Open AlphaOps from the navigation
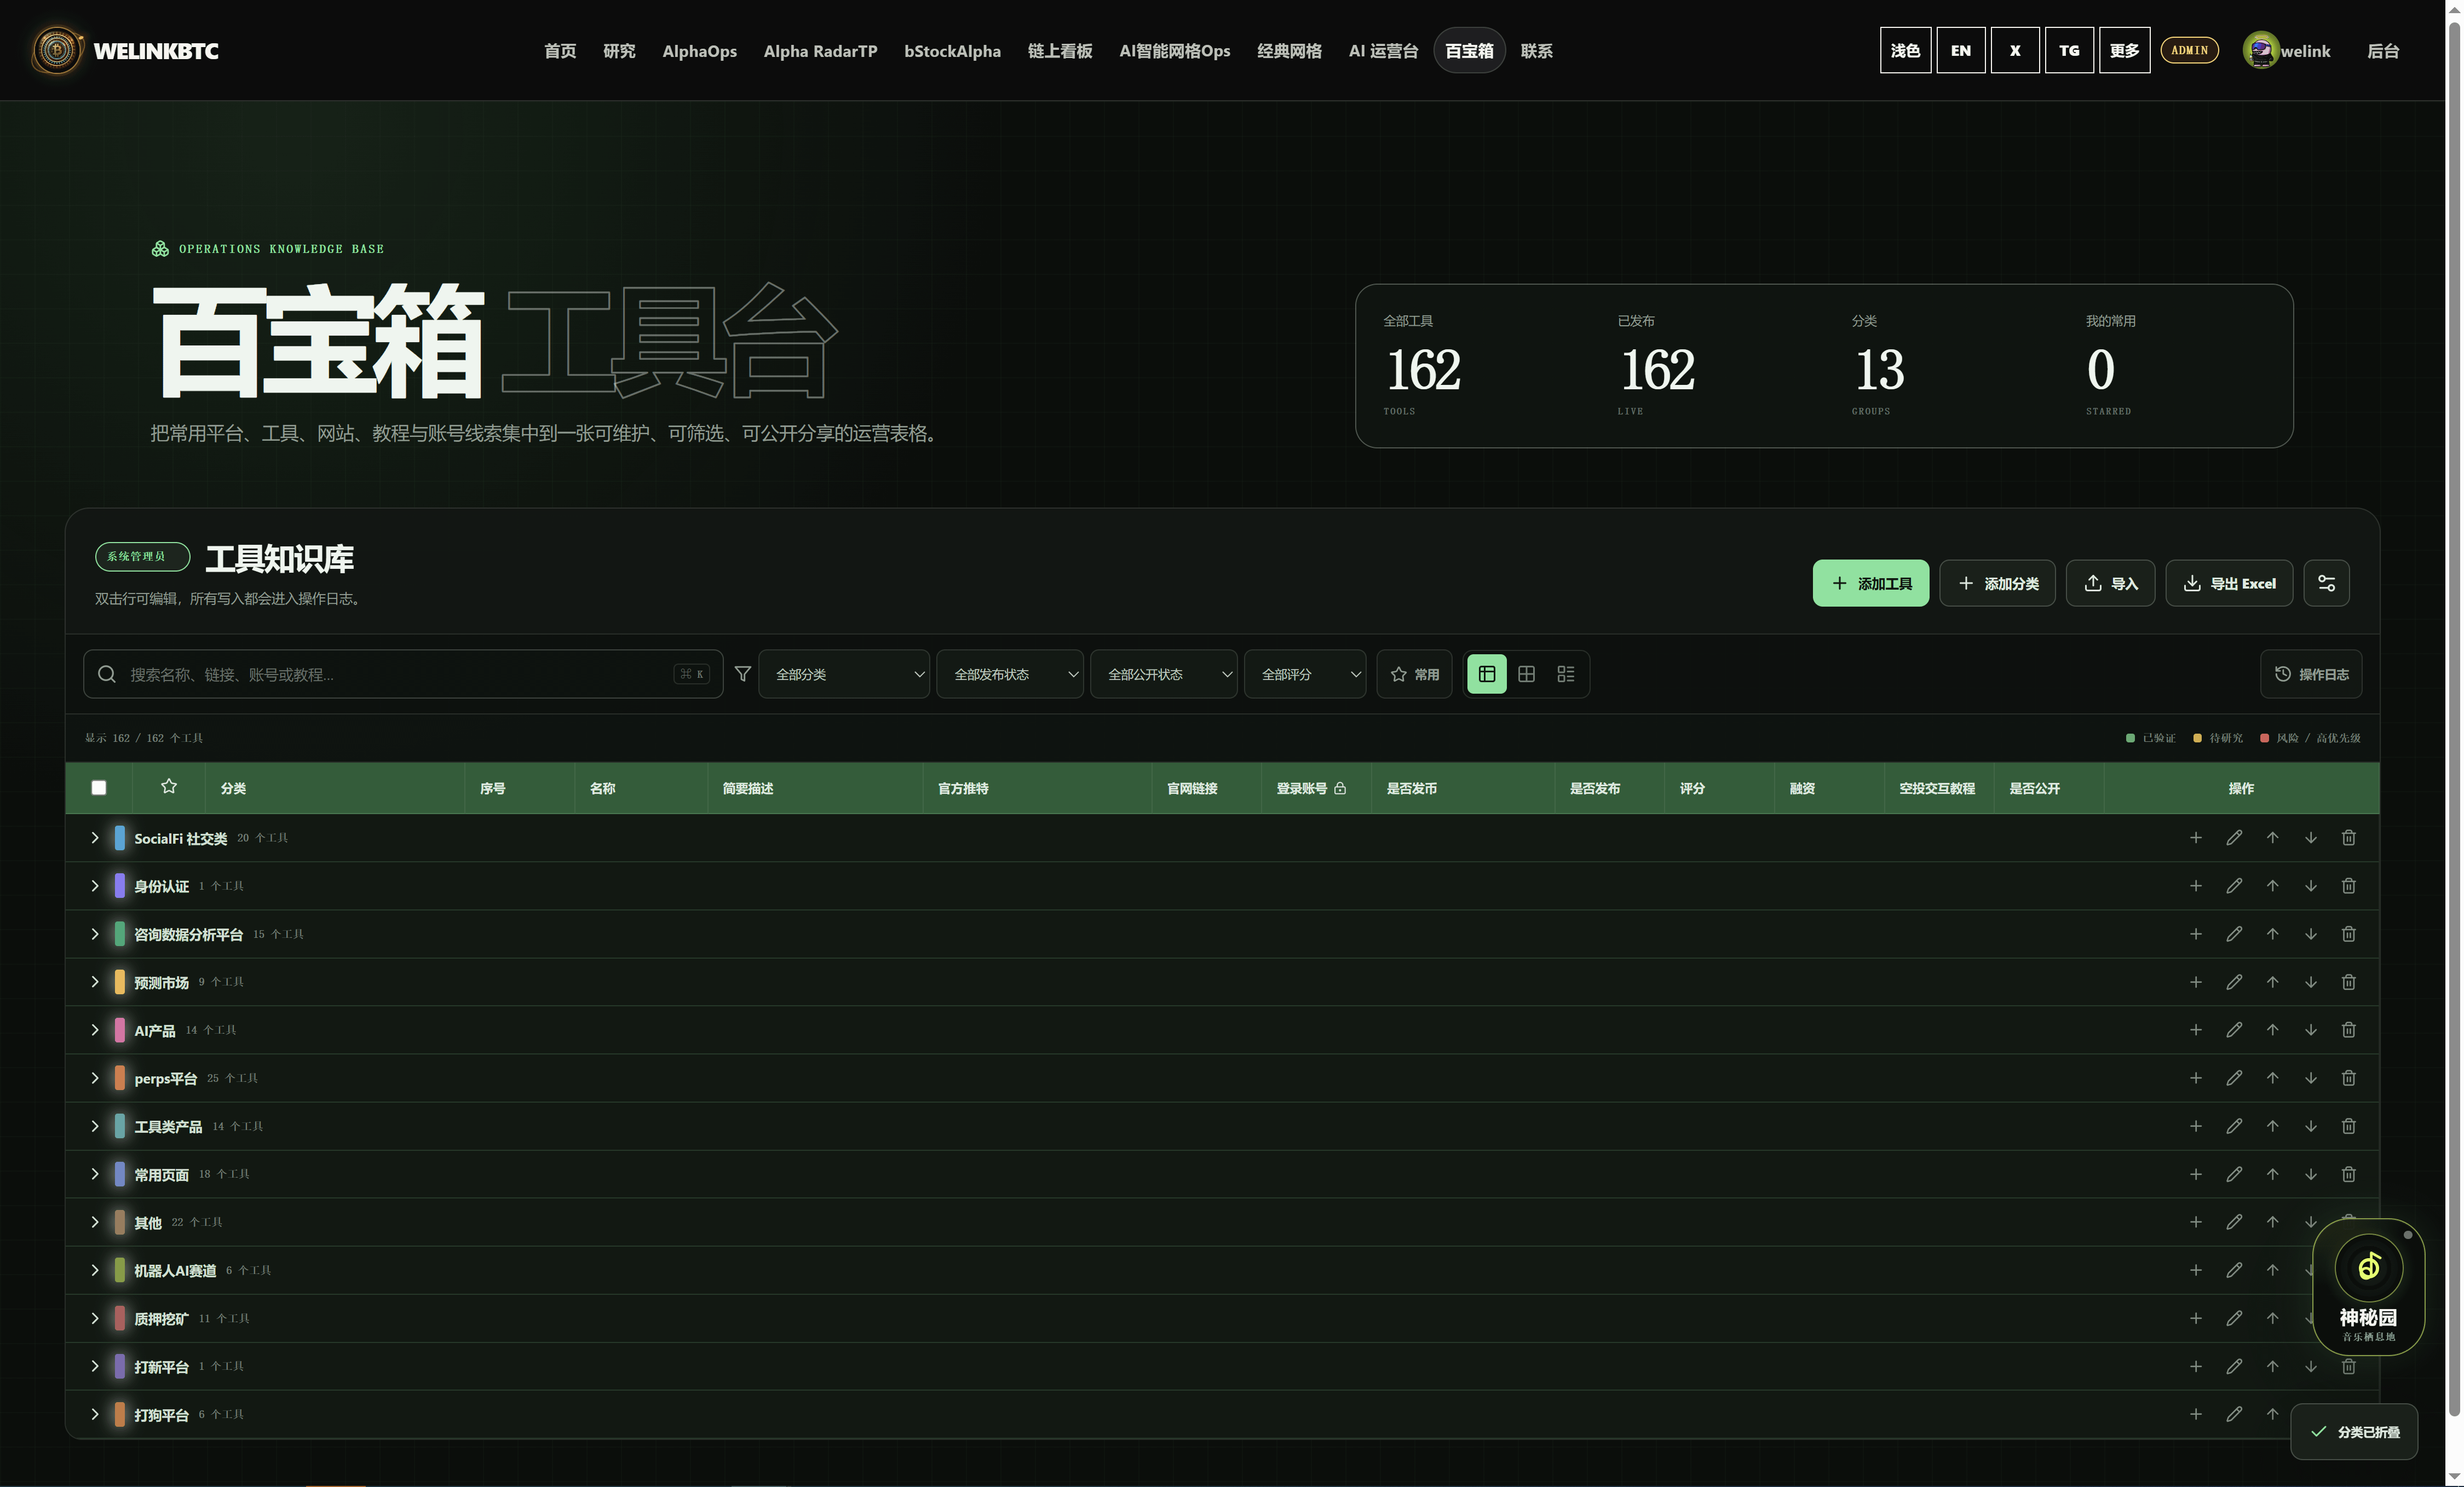This screenshot has height=1487, width=2464. tap(699, 50)
